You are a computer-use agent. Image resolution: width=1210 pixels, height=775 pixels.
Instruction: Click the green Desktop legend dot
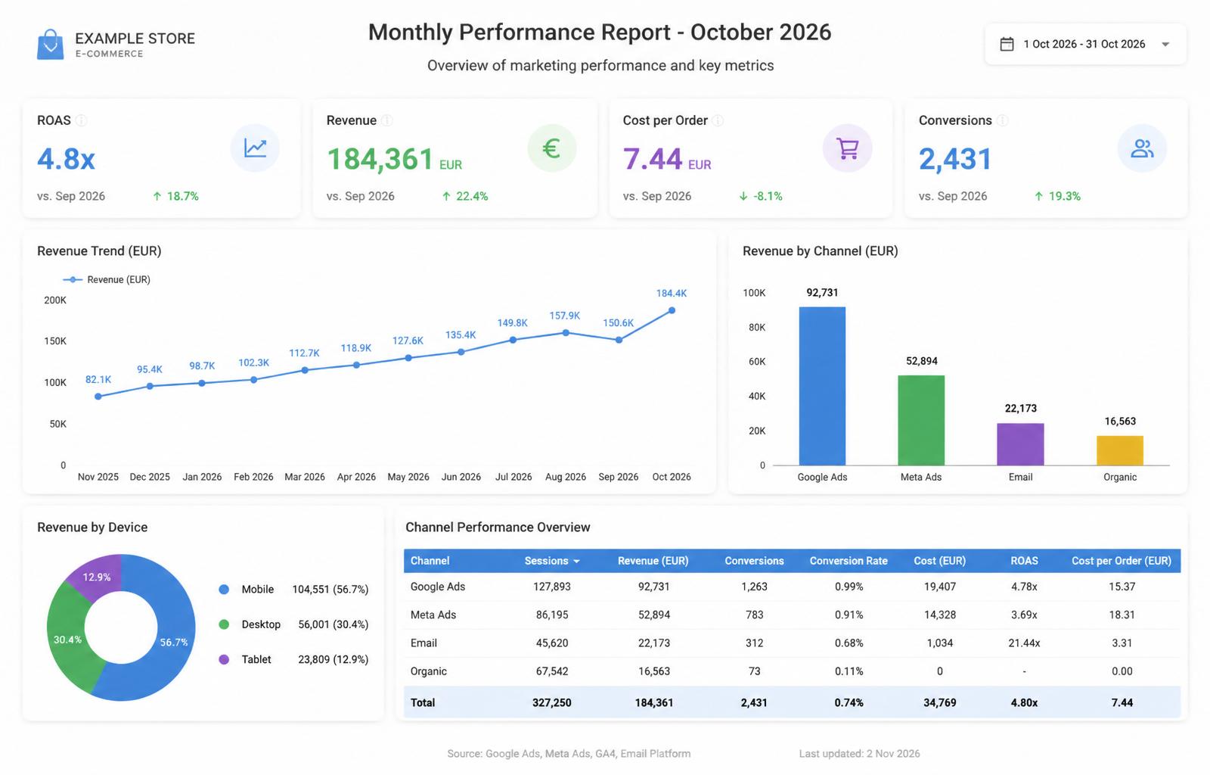224,624
